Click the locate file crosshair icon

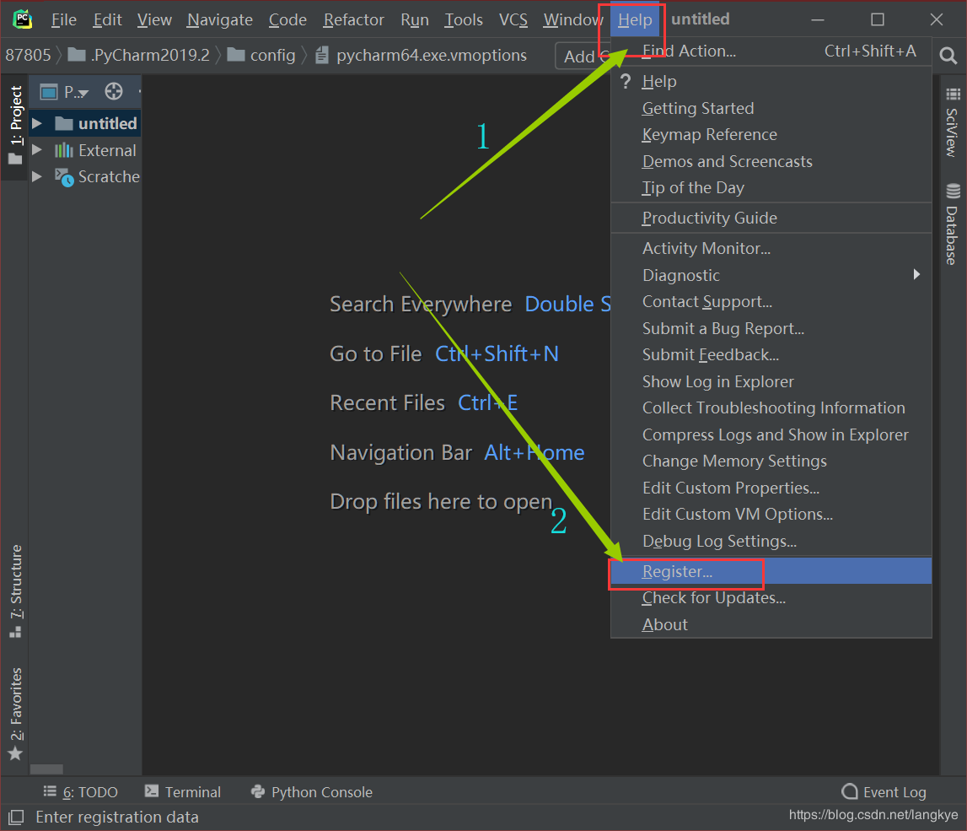[x=114, y=92]
